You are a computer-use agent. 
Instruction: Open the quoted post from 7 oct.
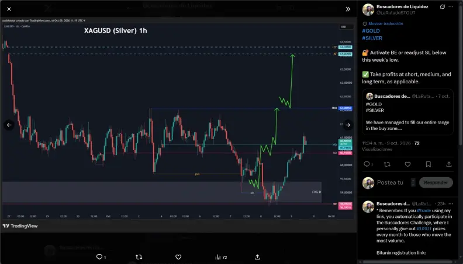click(408, 112)
